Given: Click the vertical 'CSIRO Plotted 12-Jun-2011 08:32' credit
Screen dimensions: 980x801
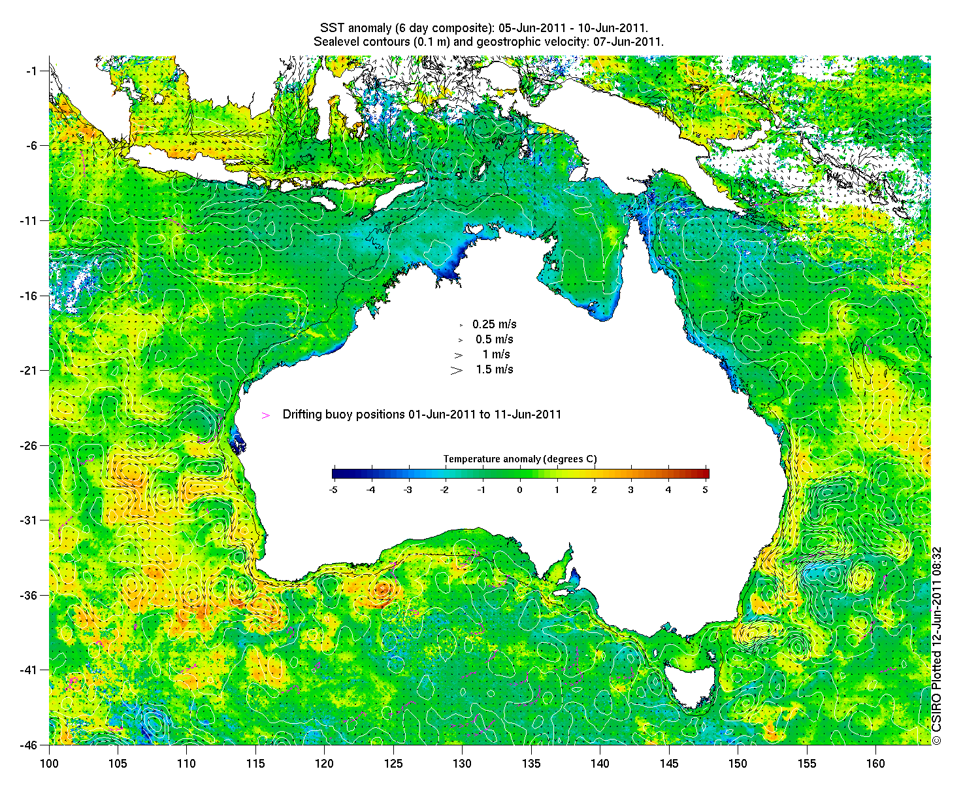Looking at the screenshot, I should (x=937, y=645).
